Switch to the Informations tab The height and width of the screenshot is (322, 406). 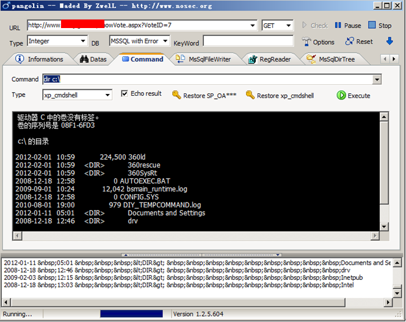[40, 59]
